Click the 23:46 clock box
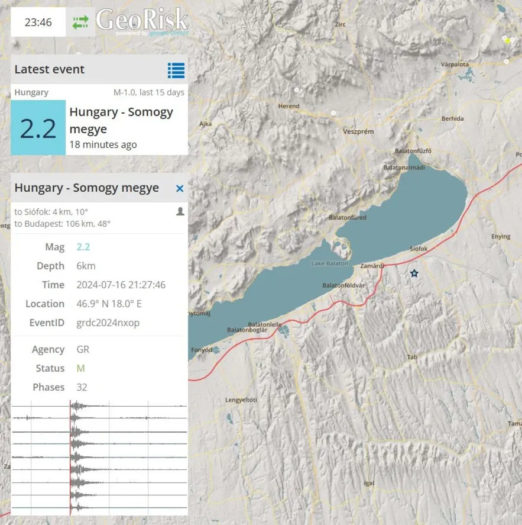This screenshot has width=522, height=525. [38, 23]
